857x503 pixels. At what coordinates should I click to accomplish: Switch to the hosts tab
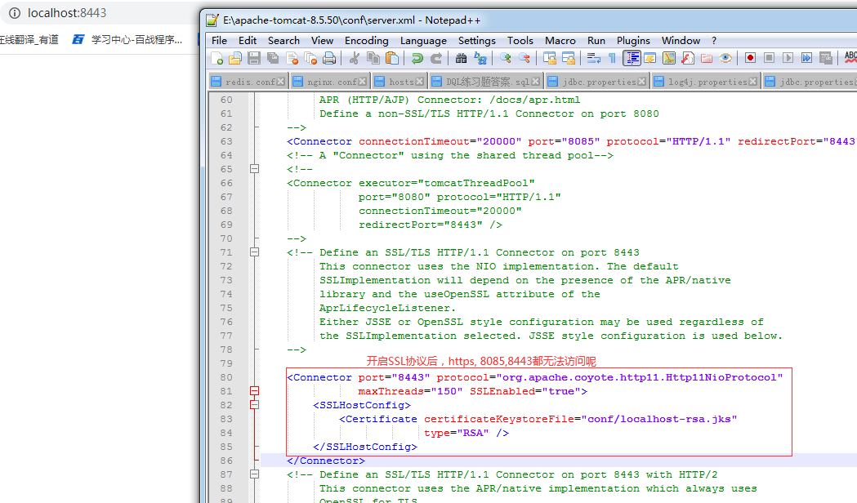coord(399,82)
